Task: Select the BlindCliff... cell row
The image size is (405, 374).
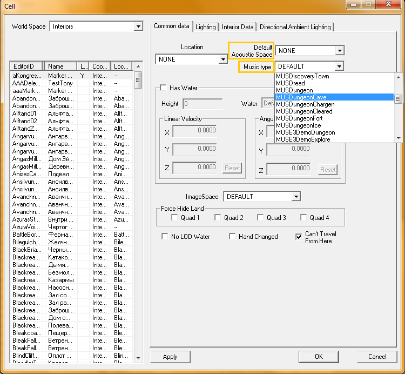Action: pyautogui.click(x=72, y=356)
